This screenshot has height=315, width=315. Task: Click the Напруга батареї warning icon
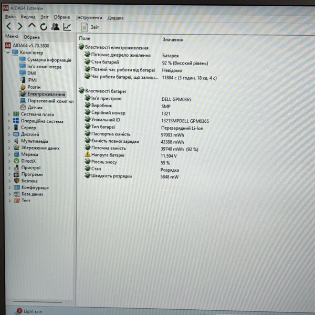[x=87, y=154]
